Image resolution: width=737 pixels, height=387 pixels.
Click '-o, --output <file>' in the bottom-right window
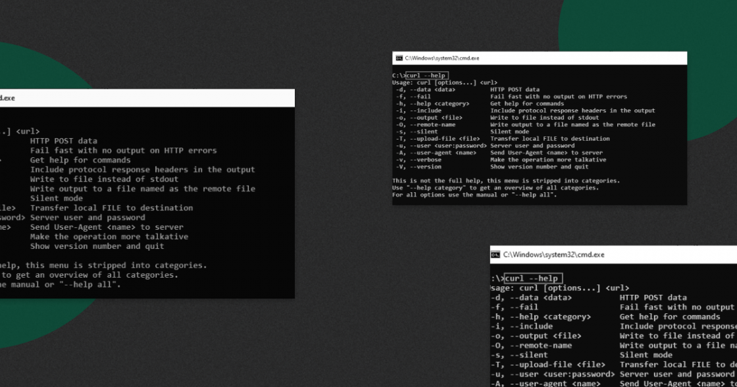click(x=536, y=336)
